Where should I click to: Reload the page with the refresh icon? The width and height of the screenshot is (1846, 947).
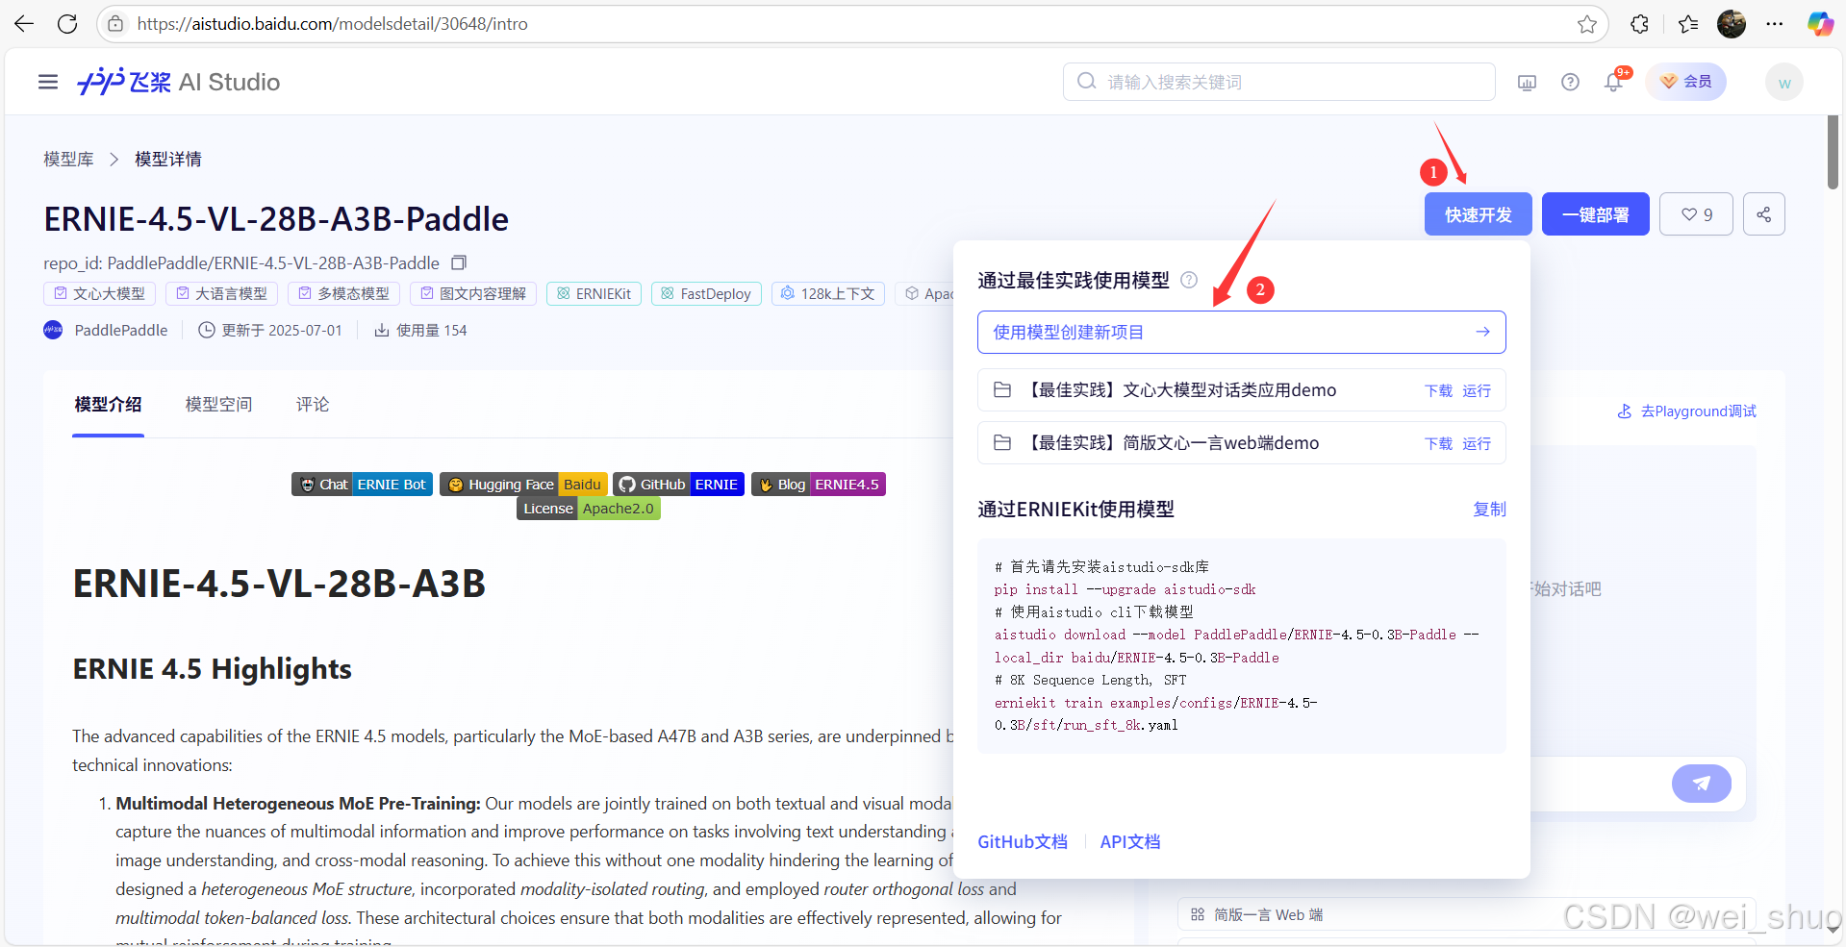click(67, 24)
